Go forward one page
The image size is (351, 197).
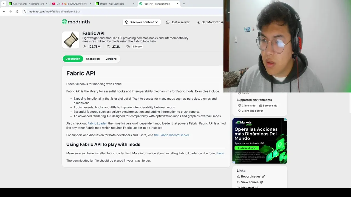(10, 11)
